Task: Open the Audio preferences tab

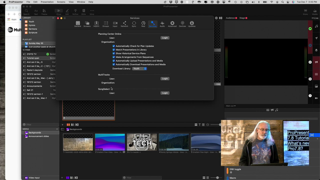Action: click(162, 24)
